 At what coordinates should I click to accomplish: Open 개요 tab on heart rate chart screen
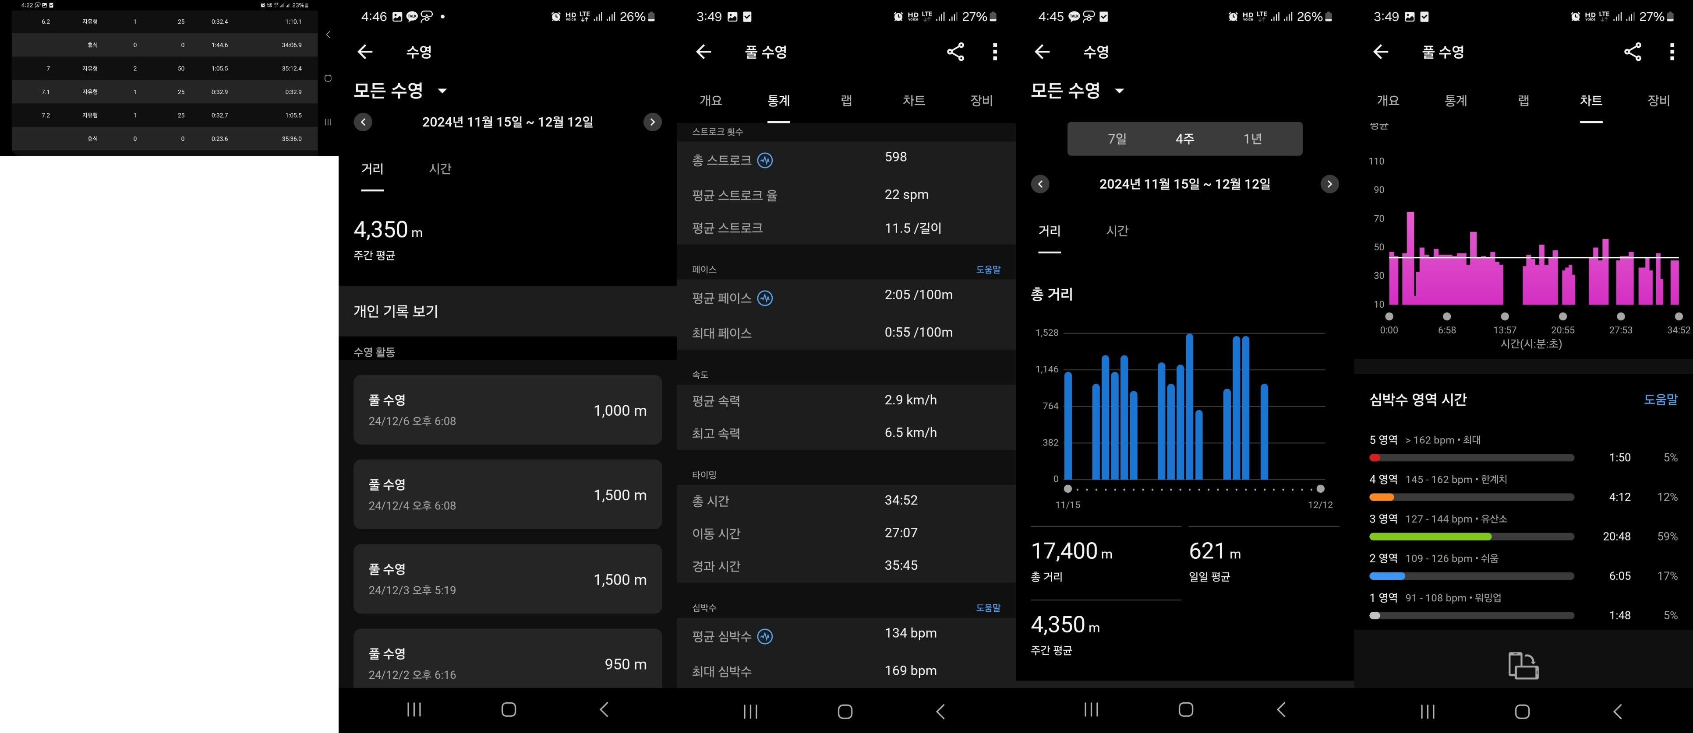[x=1388, y=101]
